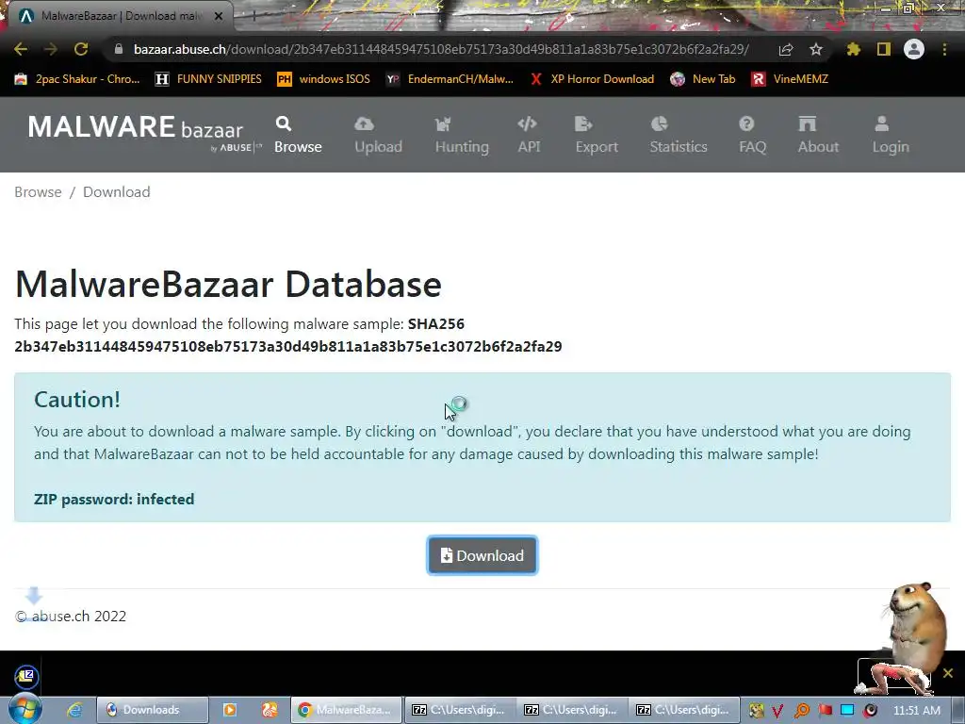
Task: Open VineMEMZ bookmark
Action: tap(791, 79)
